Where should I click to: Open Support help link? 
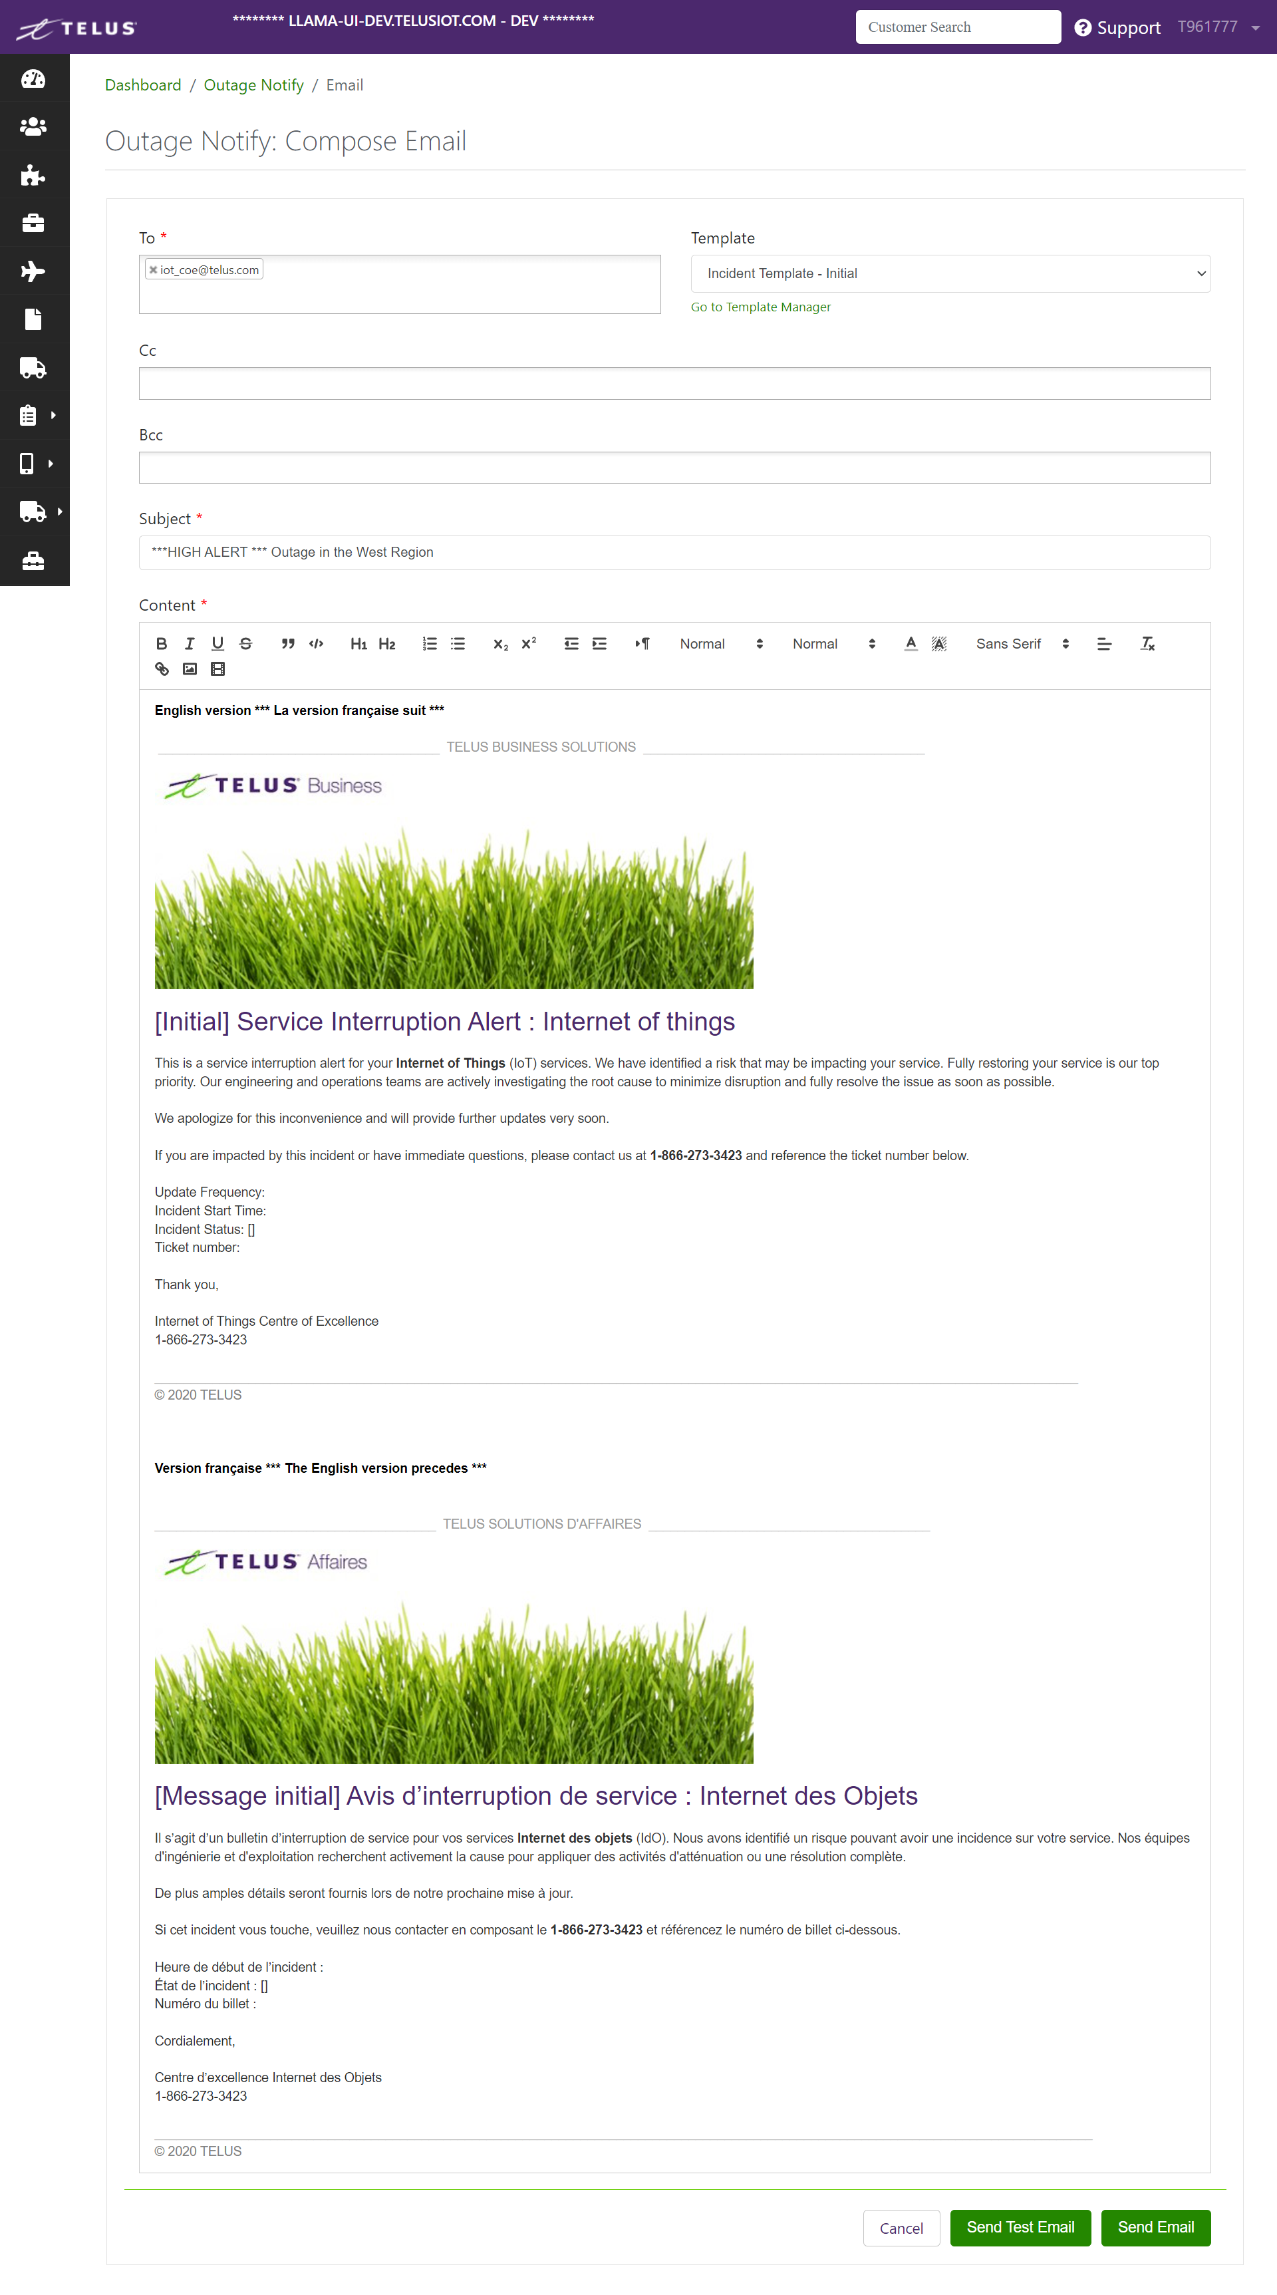point(1117,28)
